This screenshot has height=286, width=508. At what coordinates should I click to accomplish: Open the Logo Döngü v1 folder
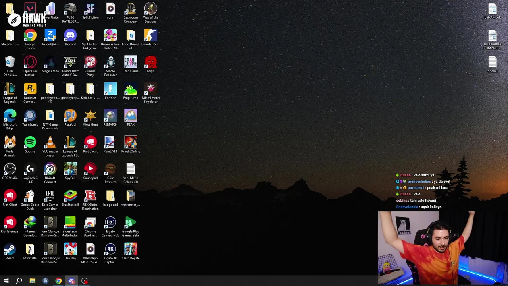pos(131,36)
